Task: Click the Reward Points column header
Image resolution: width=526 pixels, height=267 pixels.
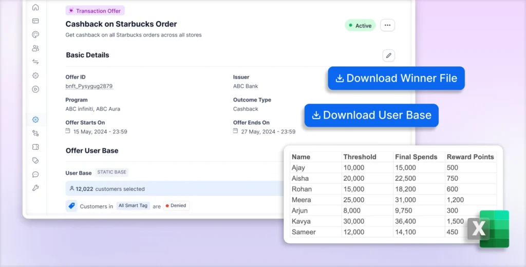Action: coord(471,157)
